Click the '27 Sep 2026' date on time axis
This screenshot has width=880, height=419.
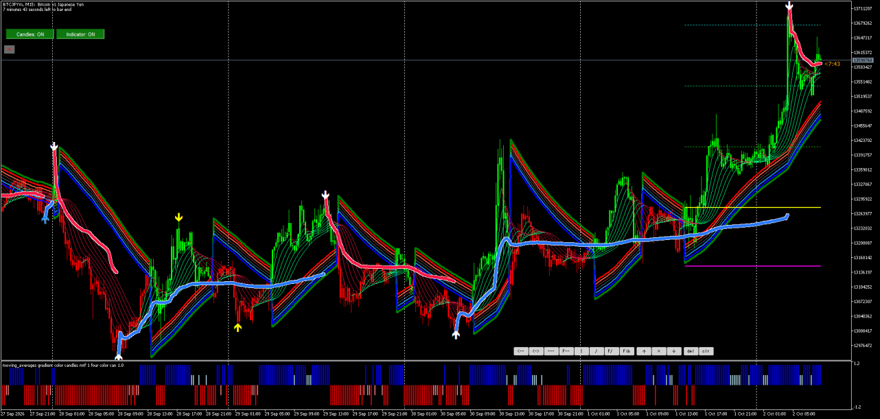(x=12, y=414)
